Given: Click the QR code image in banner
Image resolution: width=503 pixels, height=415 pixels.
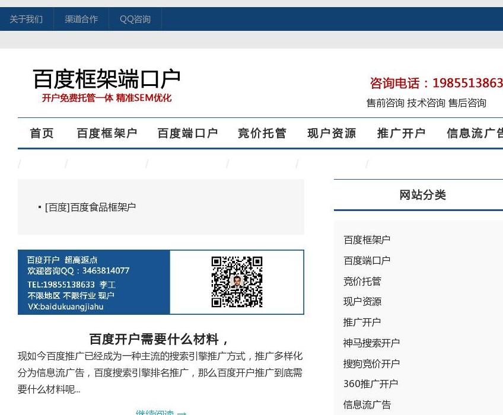Looking at the screenshot, I should coord(237,282).
